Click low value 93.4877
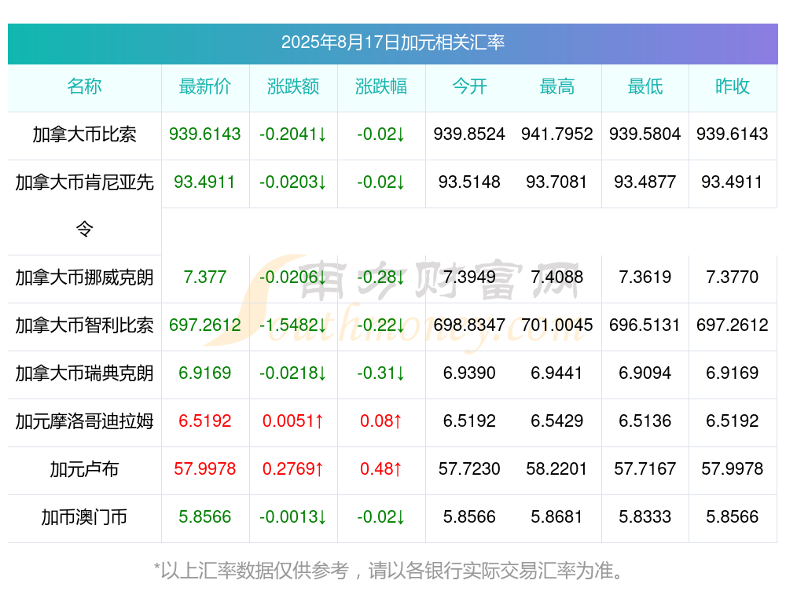This screenshot has width=786, height=595. tap(645, 182)
